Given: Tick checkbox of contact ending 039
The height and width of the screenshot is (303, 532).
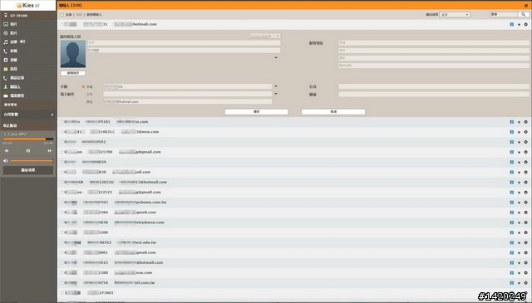Looking at the screenshot, I should [x=62, y=162].
